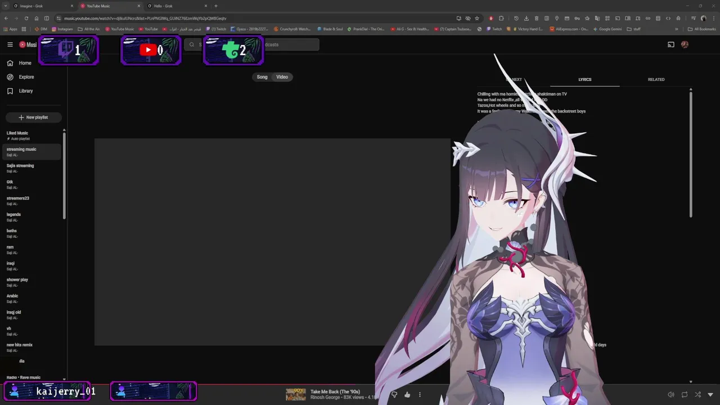
Task: Open the browser profile avatar
Action: [x=703, y=18]
